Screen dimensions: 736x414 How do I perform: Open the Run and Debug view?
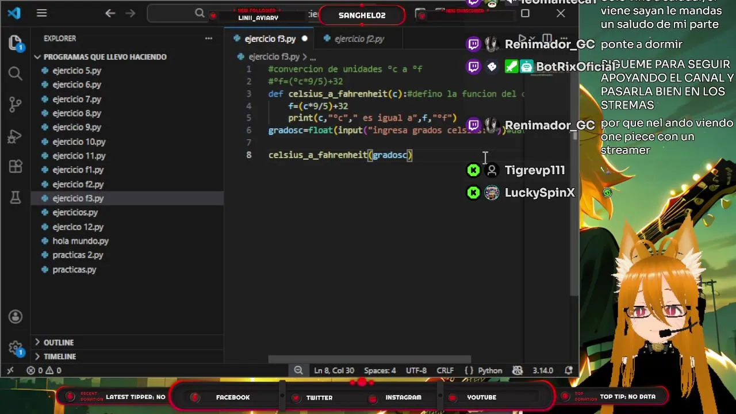pyautogui.click(x=16, y=136)
